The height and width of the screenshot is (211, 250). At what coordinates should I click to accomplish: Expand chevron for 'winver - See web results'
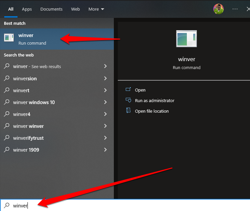pos(105,66)
